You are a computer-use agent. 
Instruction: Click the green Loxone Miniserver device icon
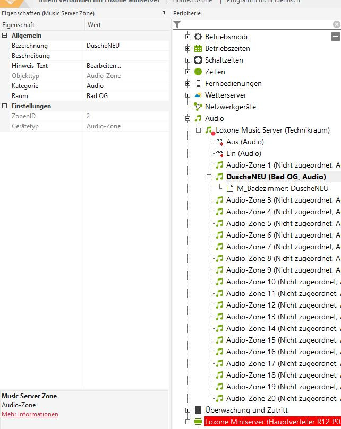198,422
